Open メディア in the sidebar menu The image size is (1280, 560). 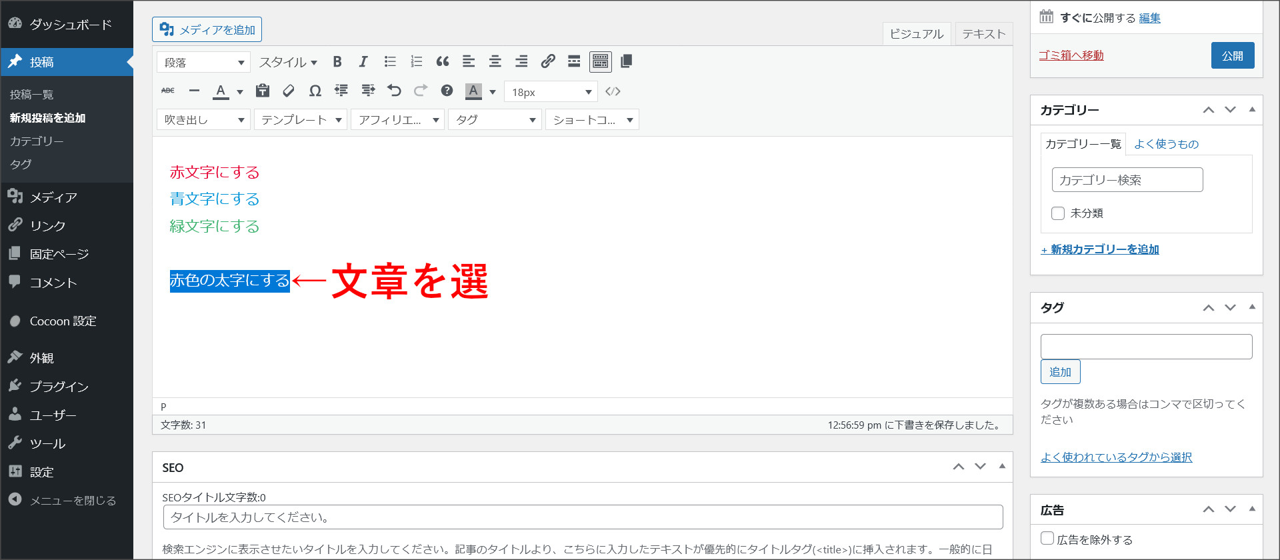pyautogui.click(x=67, y=197)
